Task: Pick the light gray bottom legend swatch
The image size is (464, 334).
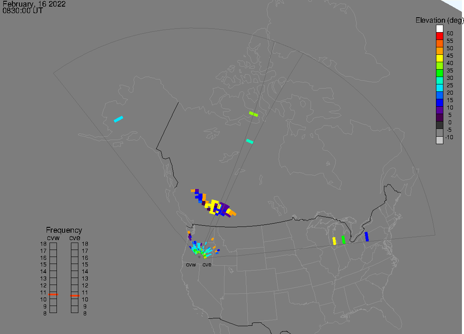Action: click(439, 140)
